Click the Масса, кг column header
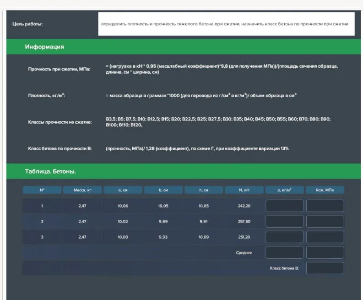363x300 pixels. tap(82, 190)
